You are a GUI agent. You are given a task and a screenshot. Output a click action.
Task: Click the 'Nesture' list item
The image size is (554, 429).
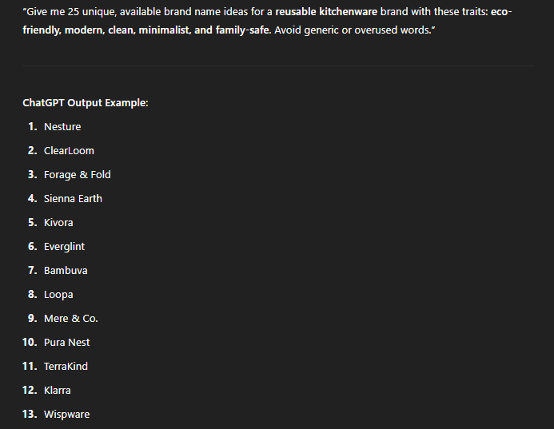point(62,127)
